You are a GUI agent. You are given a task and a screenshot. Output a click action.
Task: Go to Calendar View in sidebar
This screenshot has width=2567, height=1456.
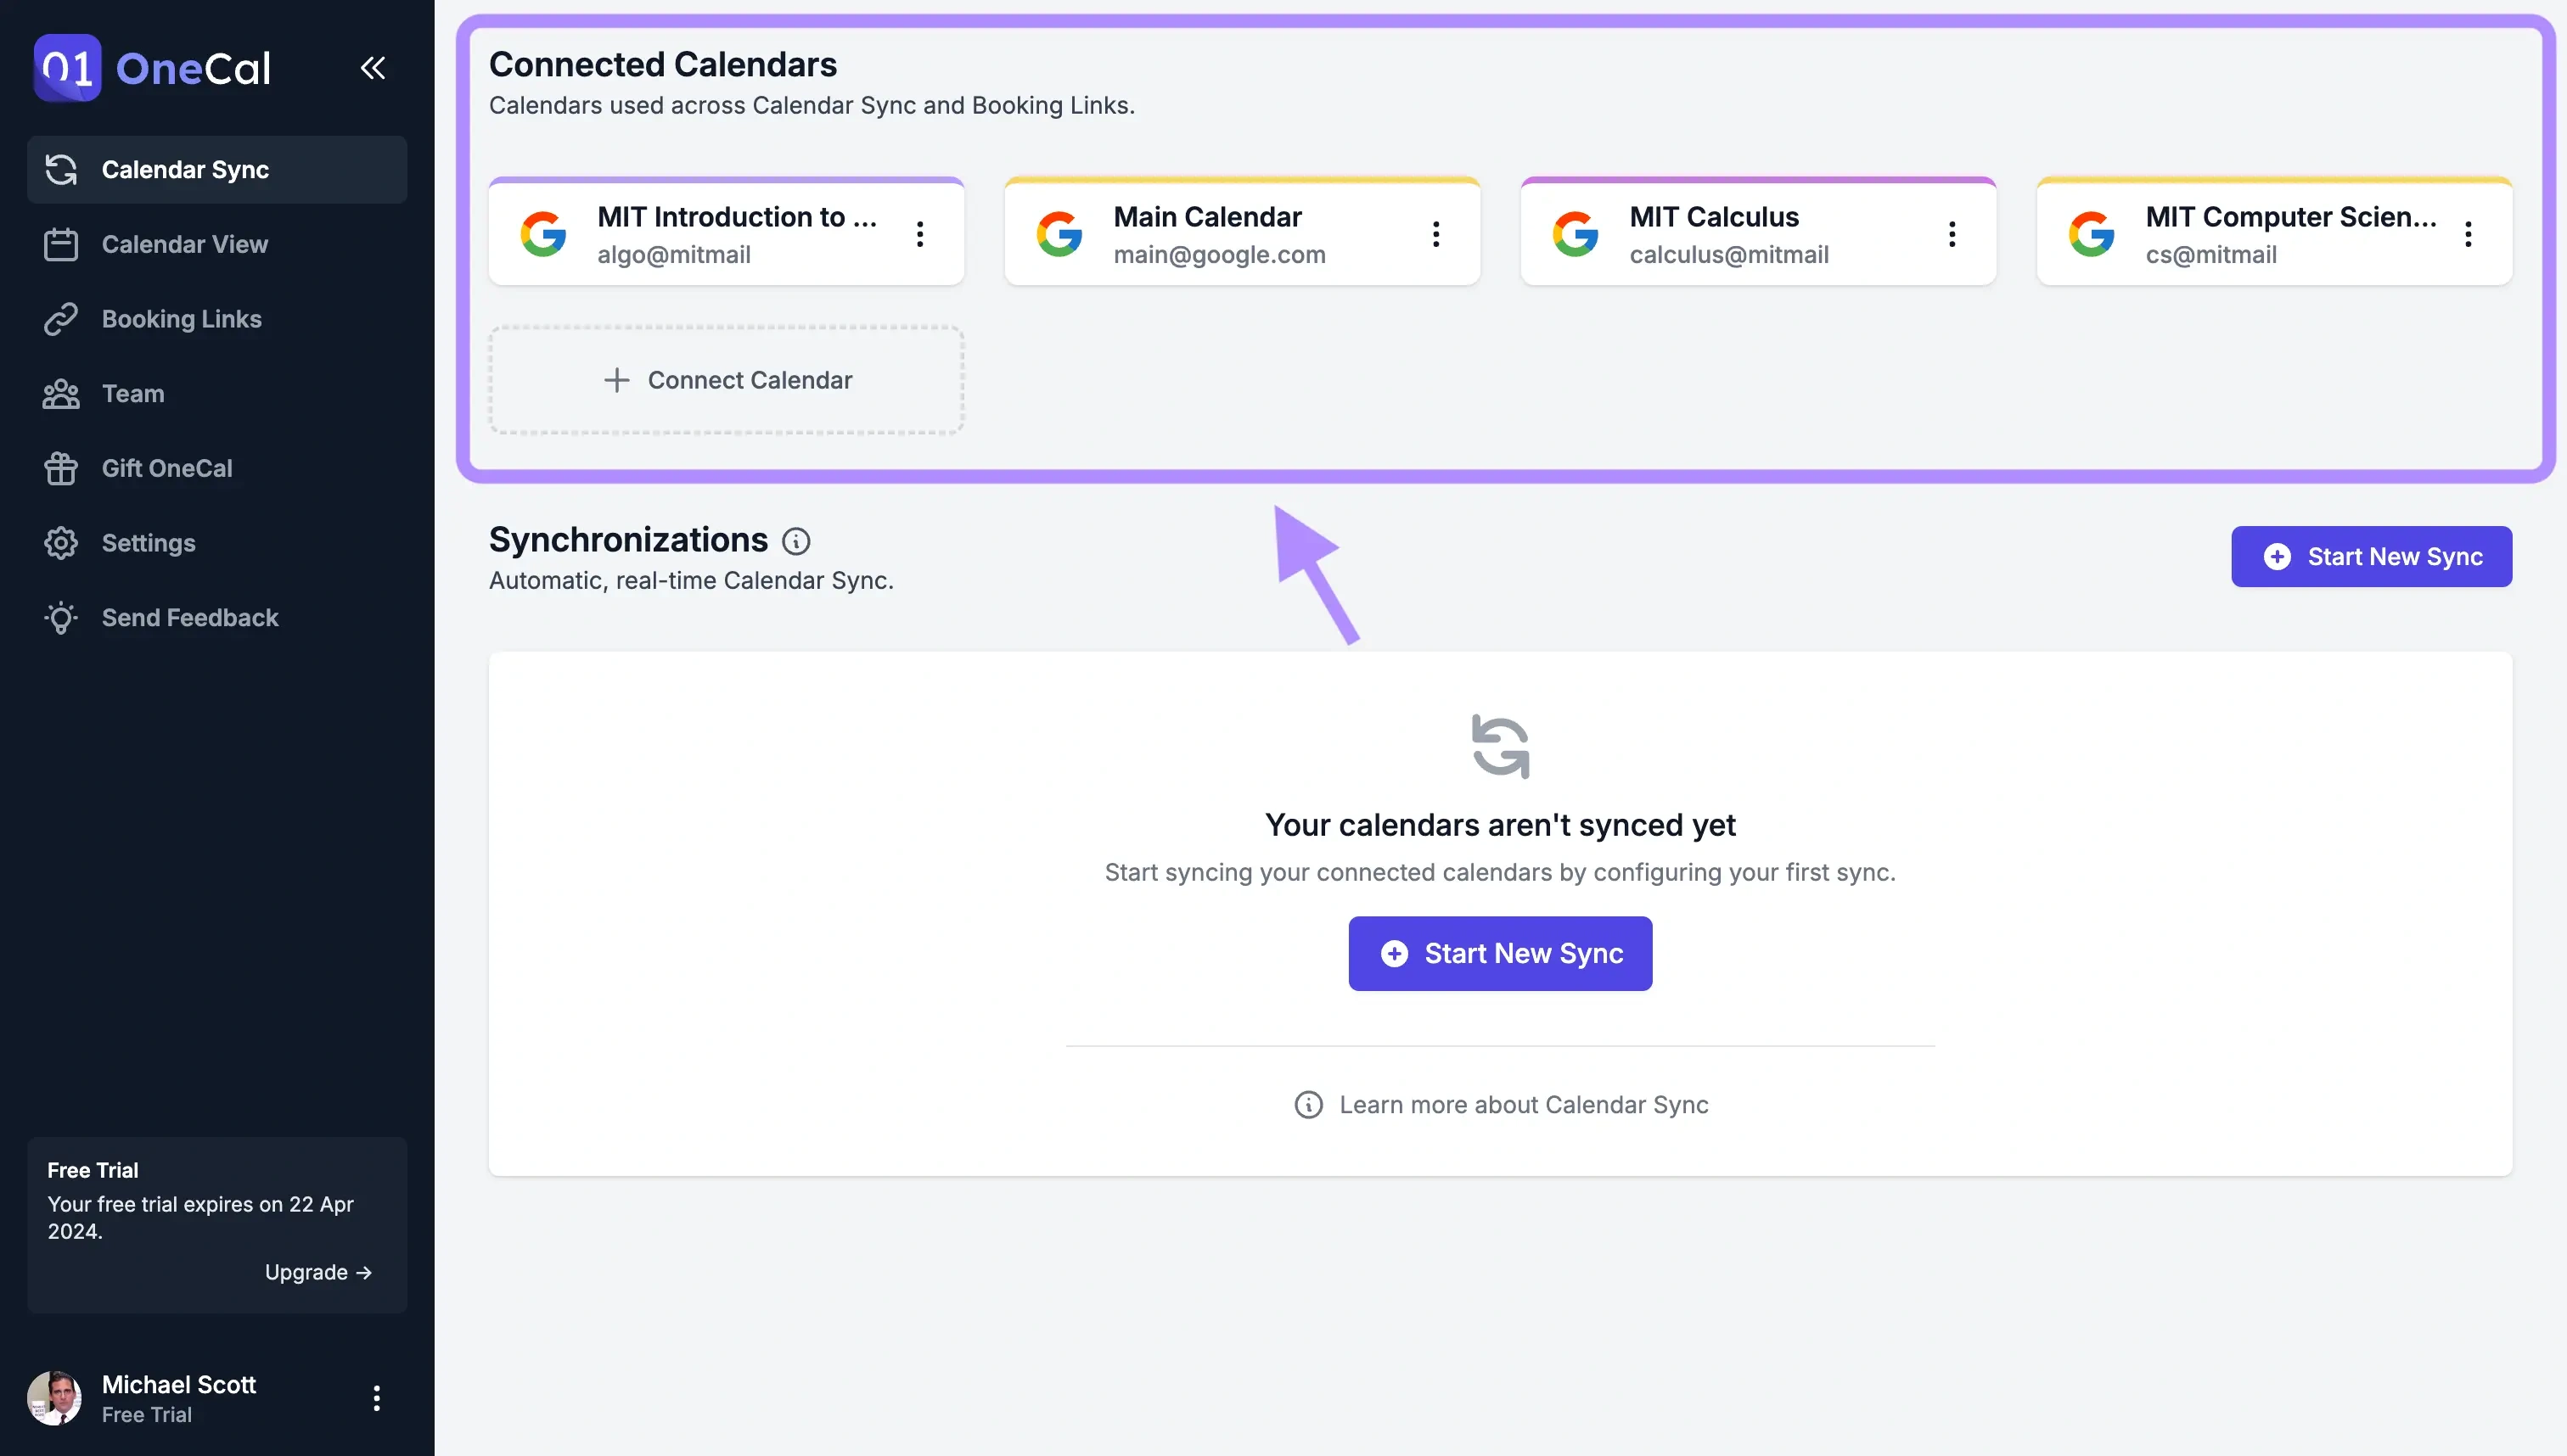click(184, 244)
